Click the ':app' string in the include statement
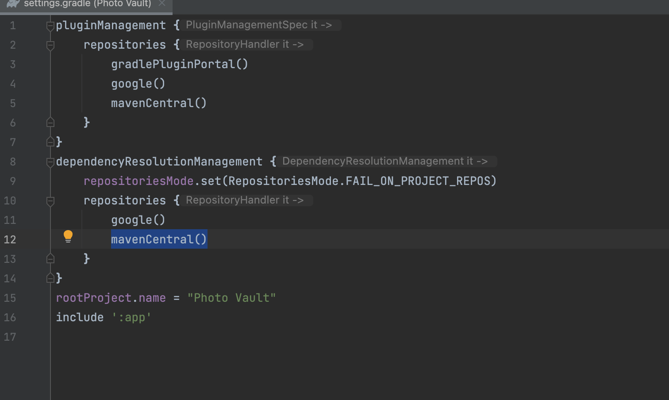This screenshot has width=669, height=400. [x=131, y=317]
